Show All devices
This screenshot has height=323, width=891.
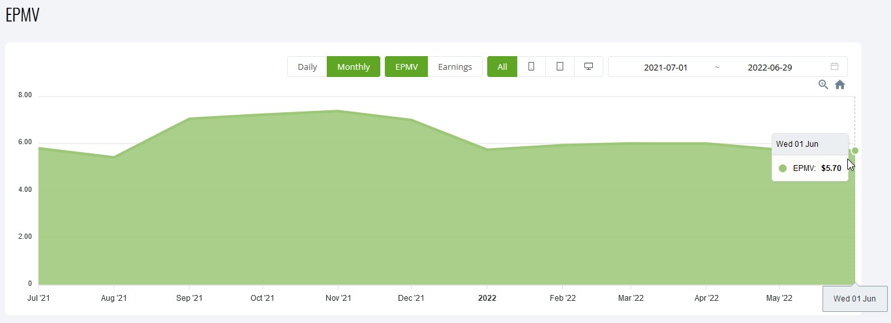click(x=502, y=67)
